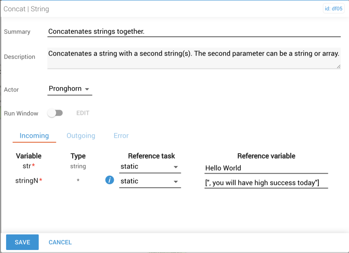Click the blue info icon beside stringN
The height and width of the screenshot is (253, 349).
(109, 180)
